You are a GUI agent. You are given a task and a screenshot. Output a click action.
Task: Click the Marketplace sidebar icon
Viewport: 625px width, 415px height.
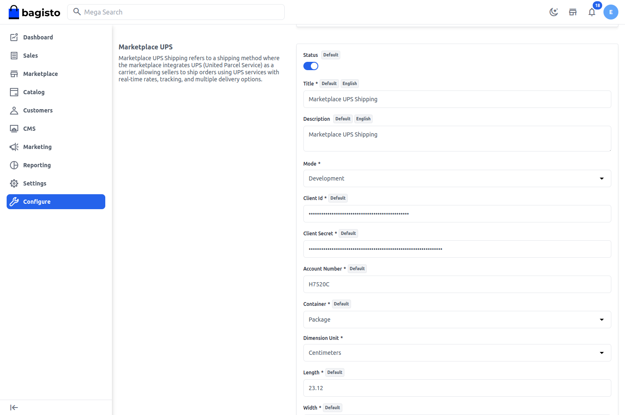click(14, 74)
